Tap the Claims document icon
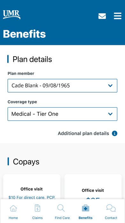This screenshot has height=223, width=125. [37, 208]
